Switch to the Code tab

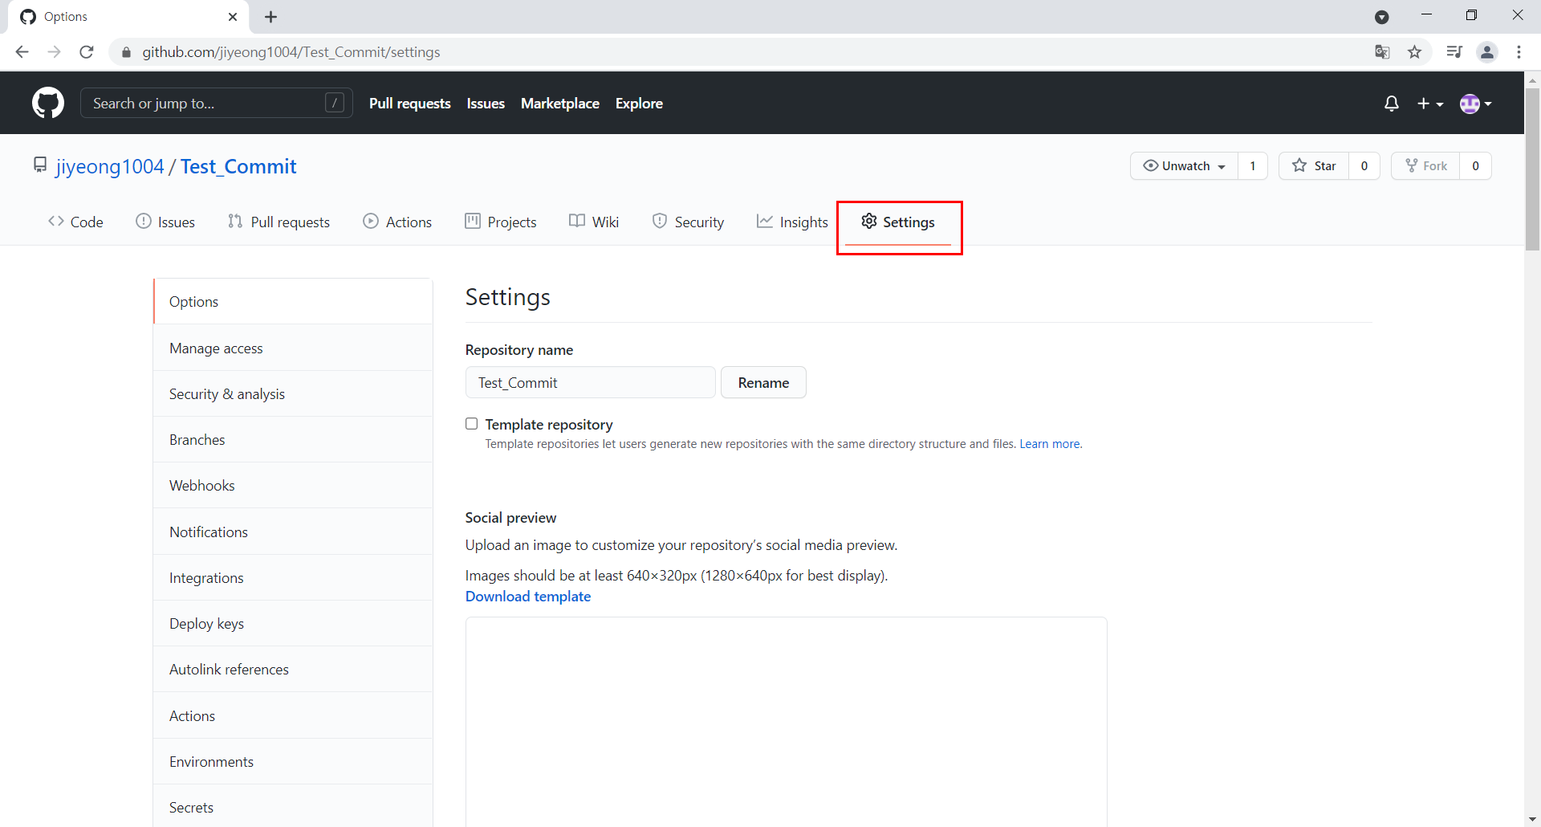pyautogui.click(x=75, y=222)
